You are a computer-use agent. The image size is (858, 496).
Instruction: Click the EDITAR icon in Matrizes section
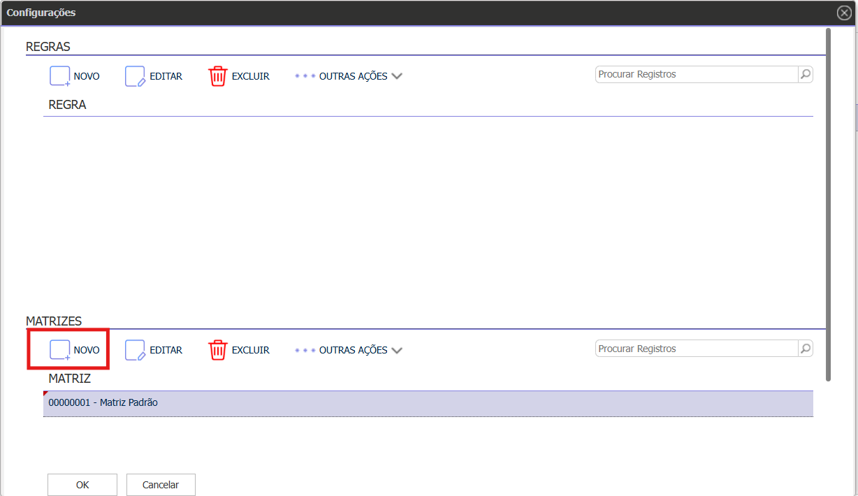point(135,350)
